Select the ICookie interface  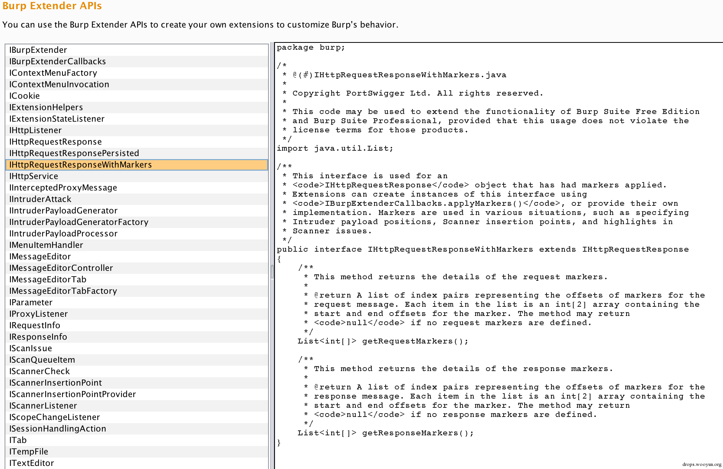pos(137,96)
